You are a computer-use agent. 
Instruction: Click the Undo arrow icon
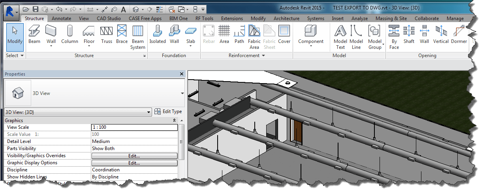tap(59, 9)
